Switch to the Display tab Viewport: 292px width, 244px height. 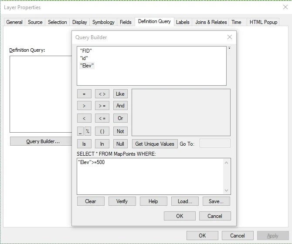coord(79,22)
